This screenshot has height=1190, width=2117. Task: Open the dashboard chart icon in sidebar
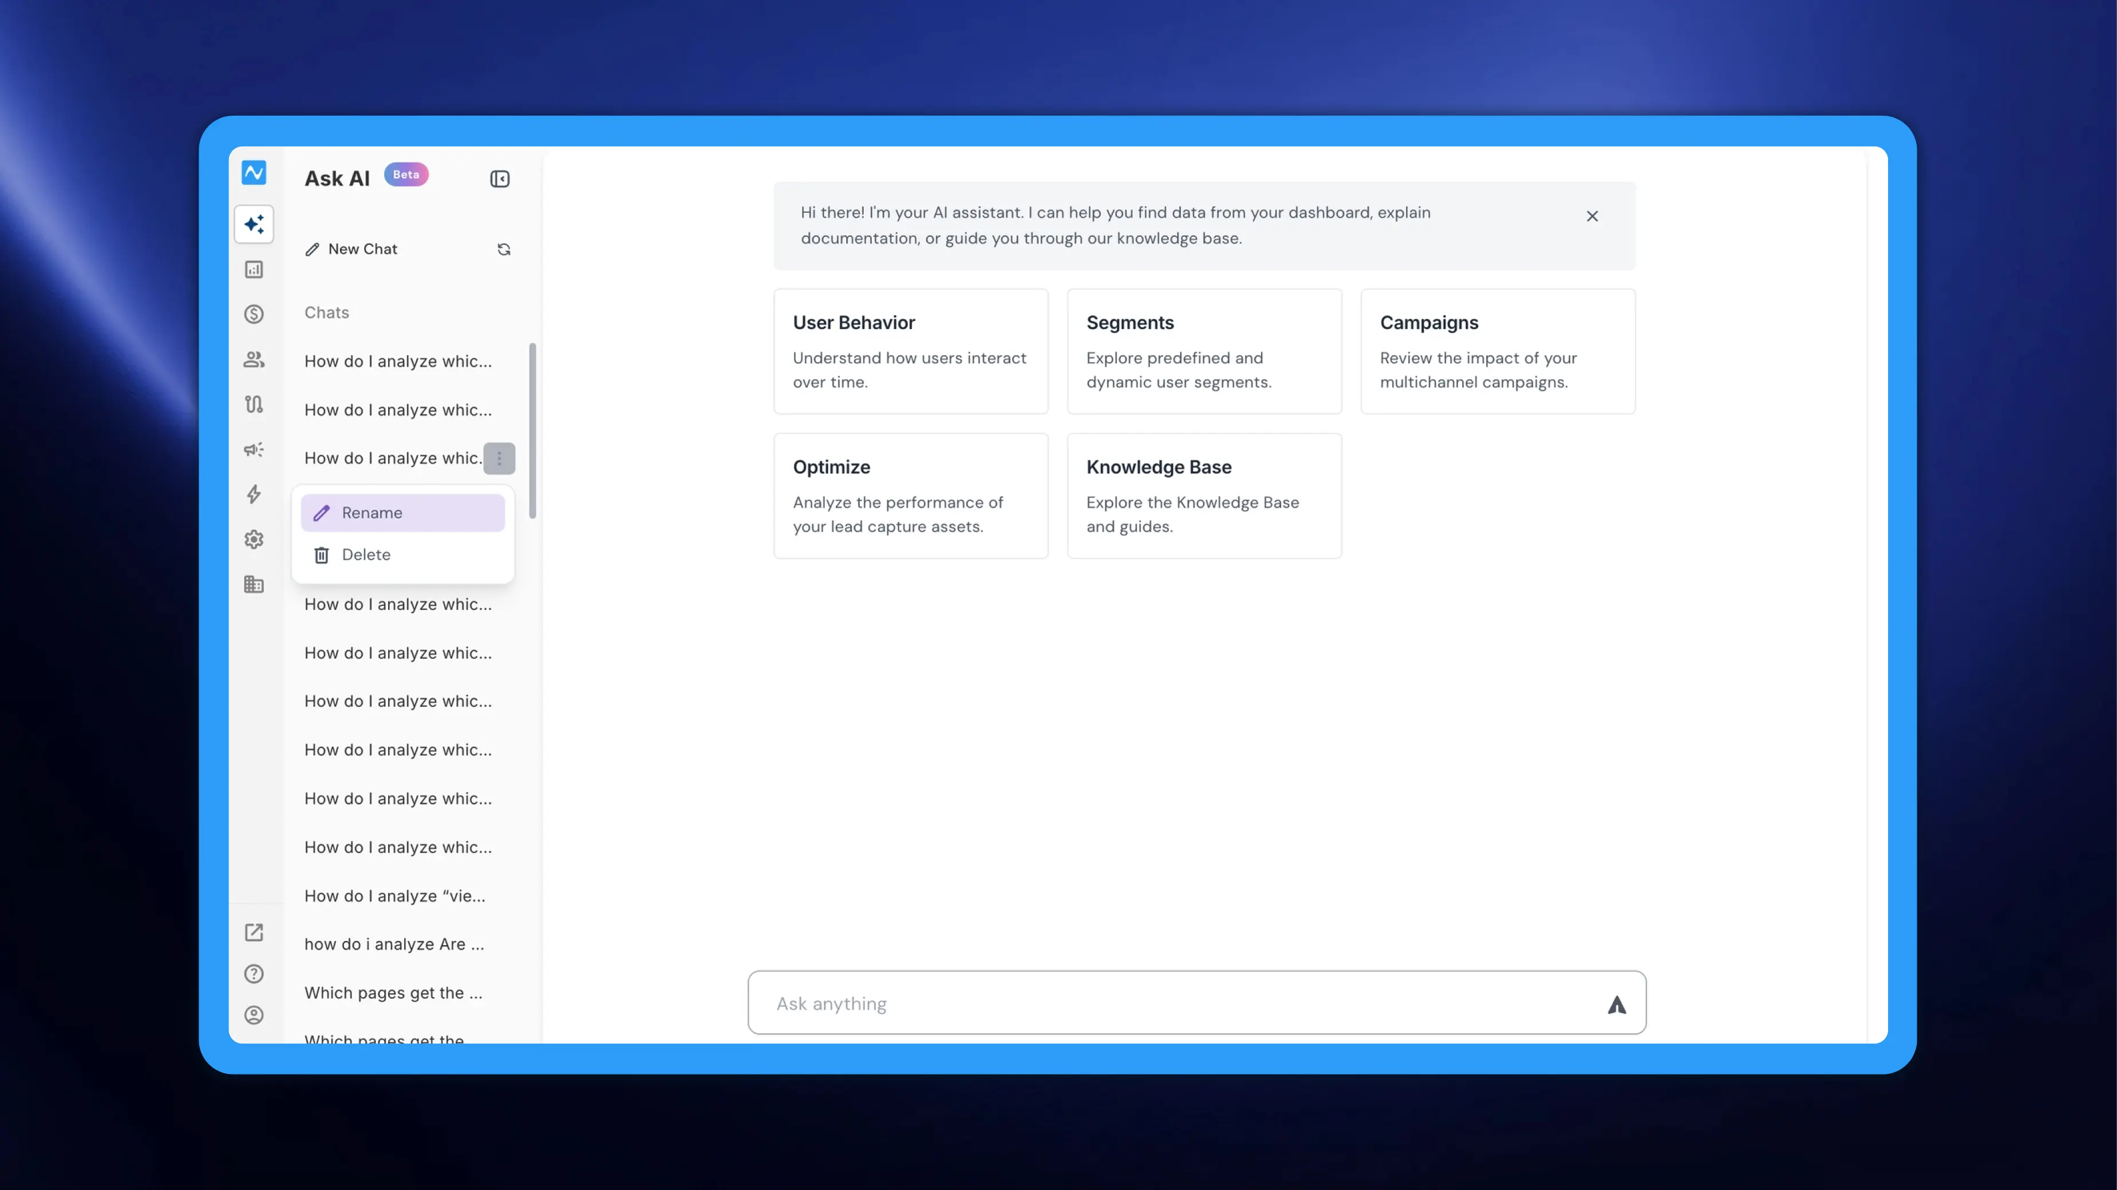254,269
